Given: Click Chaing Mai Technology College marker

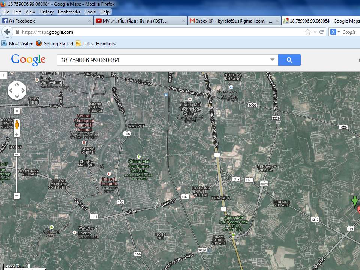Looking at the screenshot, I should click(190, 99).
